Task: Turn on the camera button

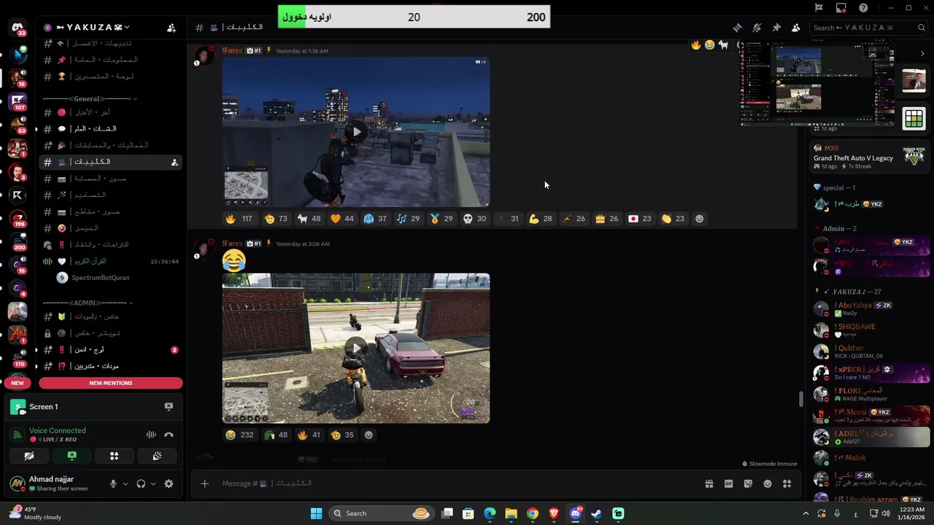Action: tap(29, 456)
